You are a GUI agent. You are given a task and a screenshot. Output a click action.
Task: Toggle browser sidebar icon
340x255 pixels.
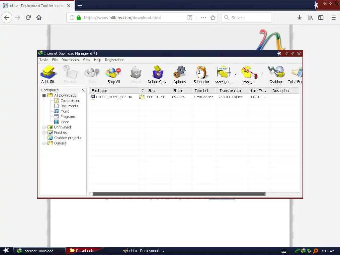pyautogui.click(x=321, y=18)
